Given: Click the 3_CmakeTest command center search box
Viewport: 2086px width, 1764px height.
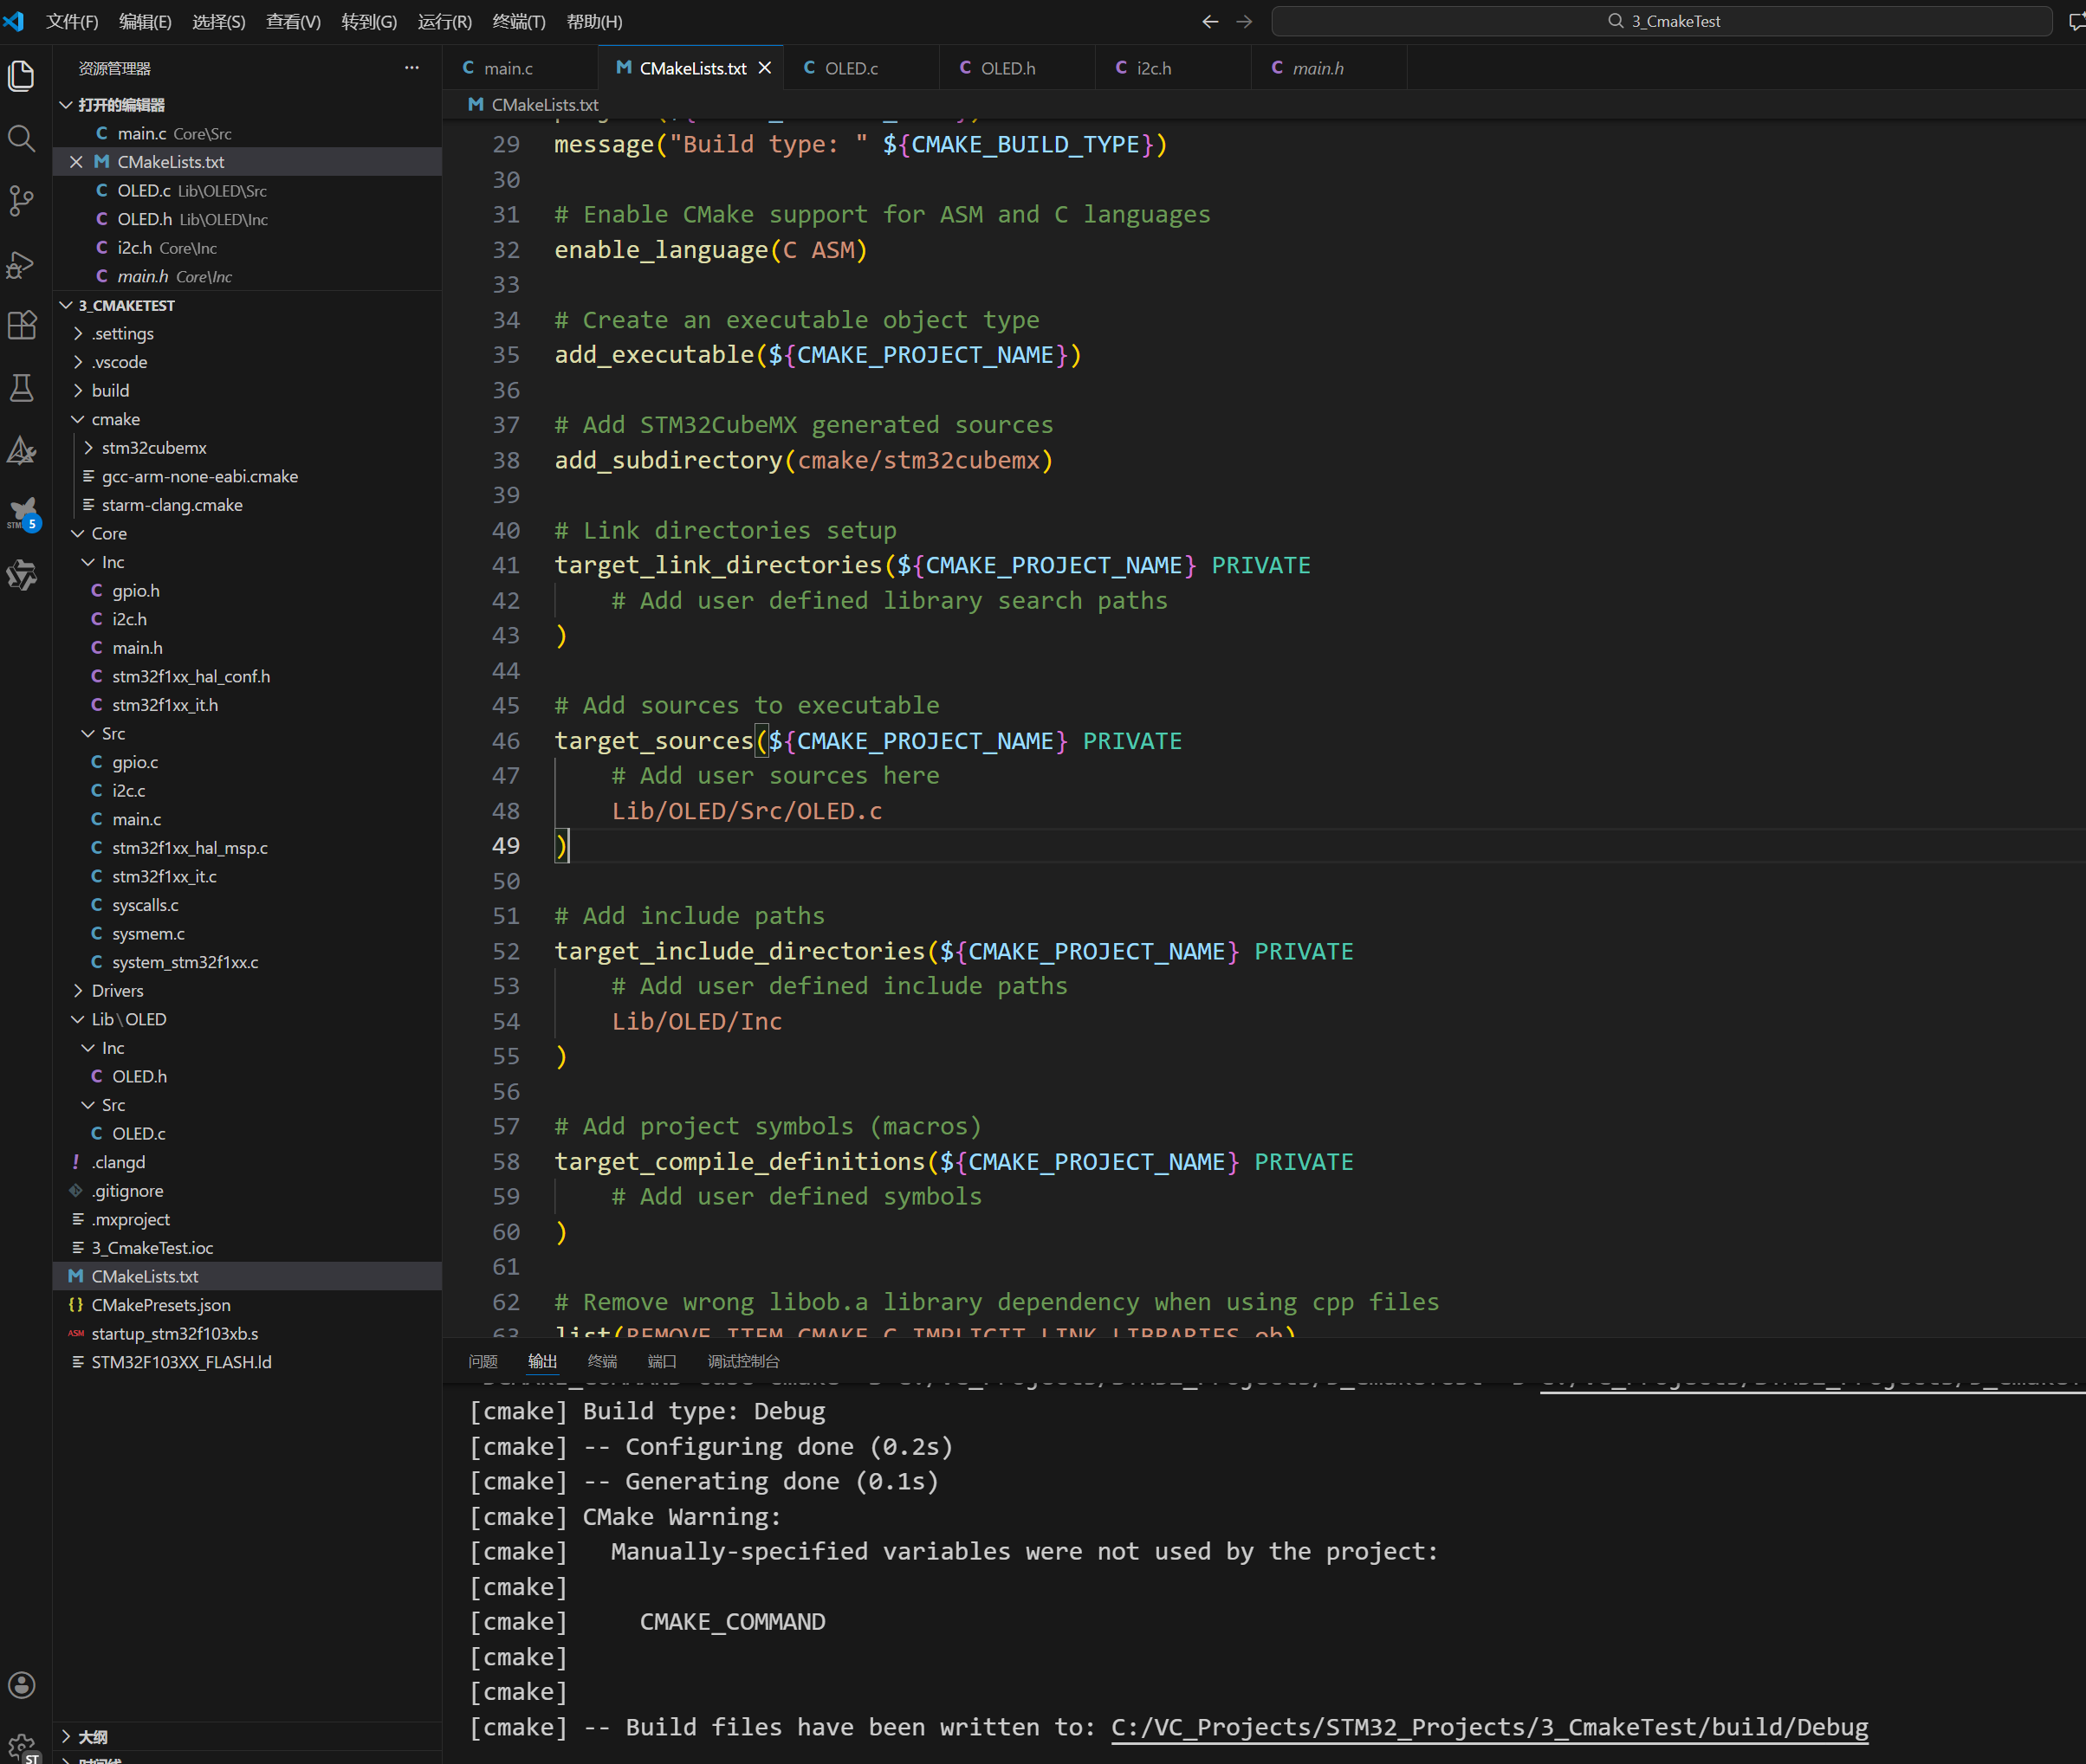Looking at the screenshot, I should (1662, 21).
